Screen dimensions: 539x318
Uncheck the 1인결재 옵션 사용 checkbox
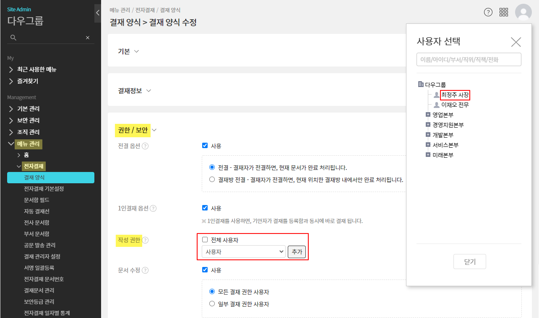205,208
